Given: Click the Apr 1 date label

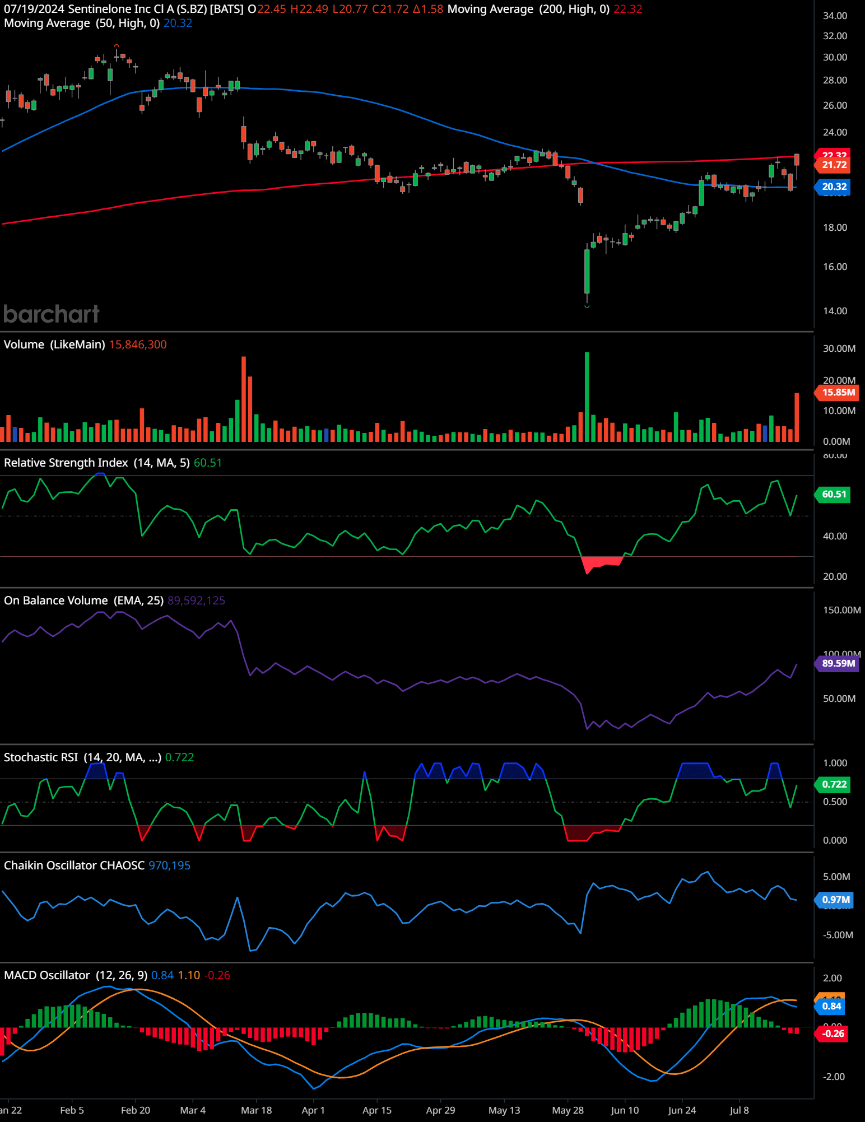Looking at the screenshot, I should click(313, 1110).
